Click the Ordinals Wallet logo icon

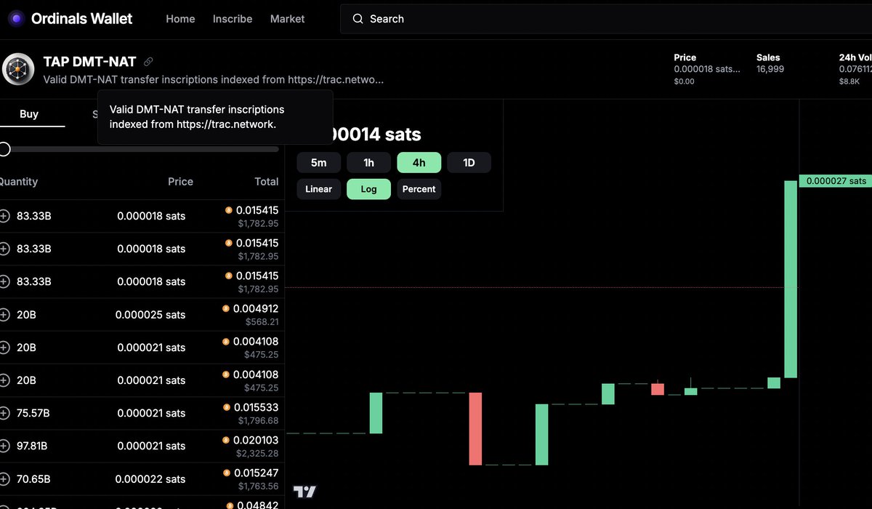point(15,19)
